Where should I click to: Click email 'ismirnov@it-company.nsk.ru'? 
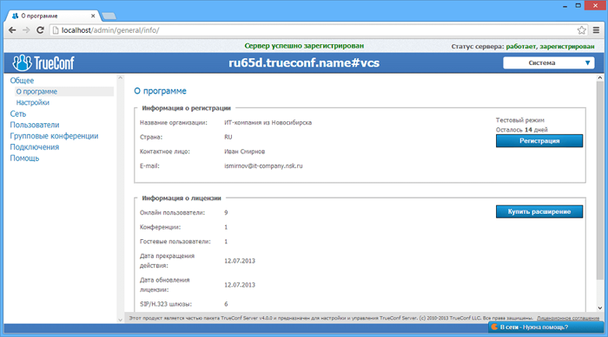click(263, 166)
